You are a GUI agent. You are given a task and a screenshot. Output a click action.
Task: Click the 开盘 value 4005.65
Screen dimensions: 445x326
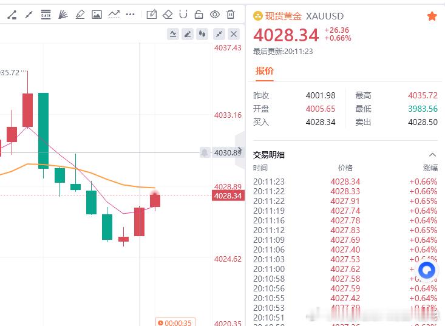[321, 109]
